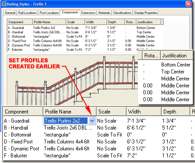Switch to the General tab
The image size is (195, 163).
(x=10, y=13)
